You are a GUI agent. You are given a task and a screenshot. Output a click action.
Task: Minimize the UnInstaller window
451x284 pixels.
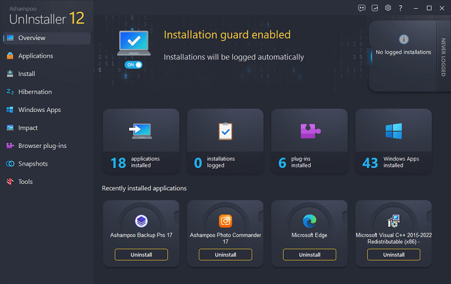[x=416, y=8]
